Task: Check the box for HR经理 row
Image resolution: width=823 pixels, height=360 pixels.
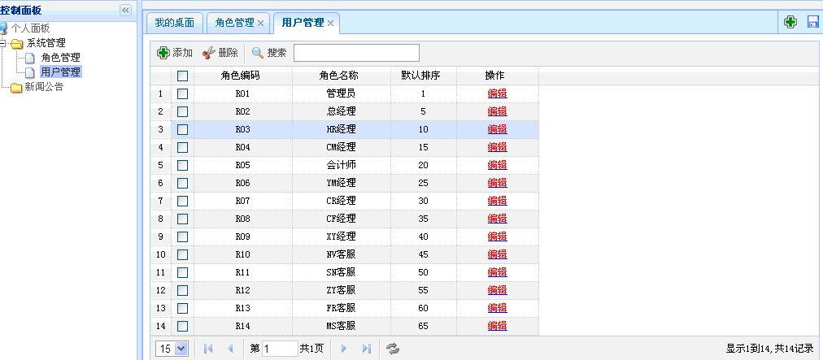Action: tap(182, 130)
